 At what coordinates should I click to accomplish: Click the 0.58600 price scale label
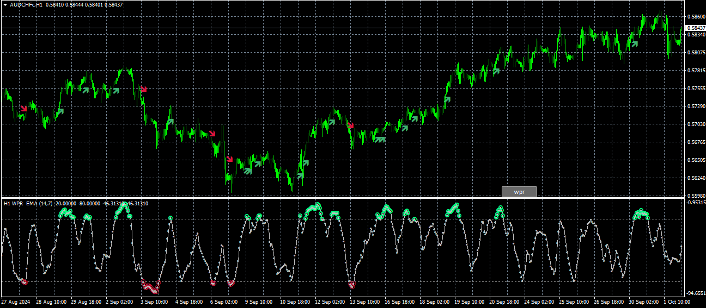695,17
